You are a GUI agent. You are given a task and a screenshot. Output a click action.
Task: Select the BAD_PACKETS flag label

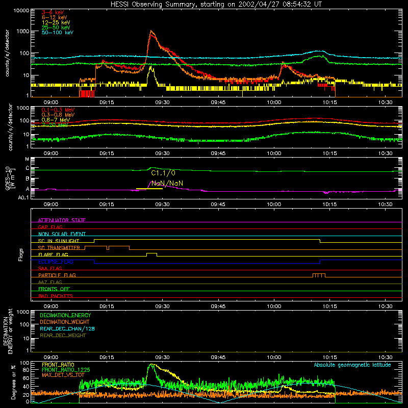(56, 296)
